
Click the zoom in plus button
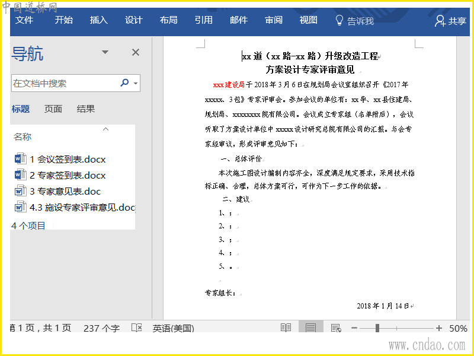point(439,328)
